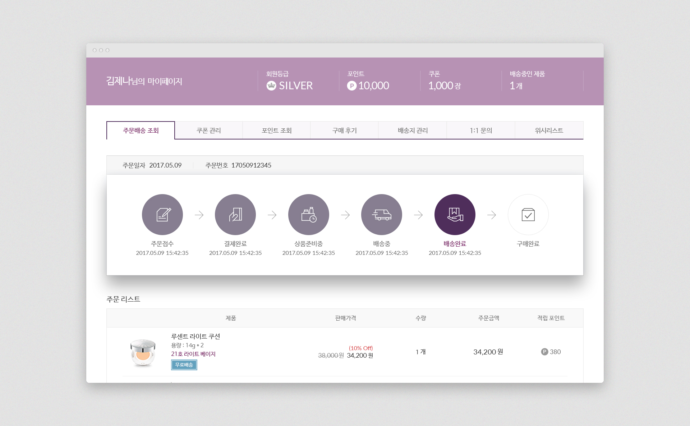690x426 pixels.
Task: Open the 배송지 관리 tab
Action: click(413, 130)
